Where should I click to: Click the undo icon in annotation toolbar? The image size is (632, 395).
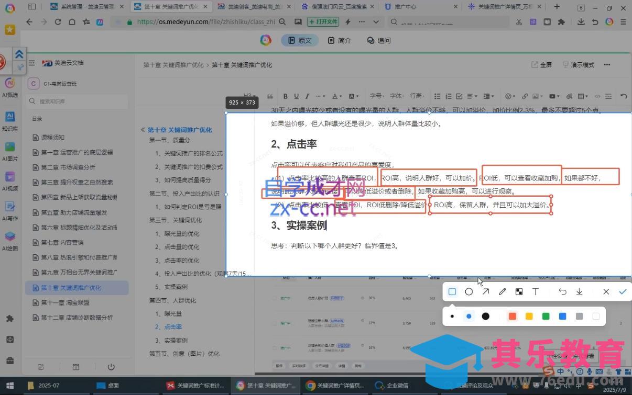562,291
